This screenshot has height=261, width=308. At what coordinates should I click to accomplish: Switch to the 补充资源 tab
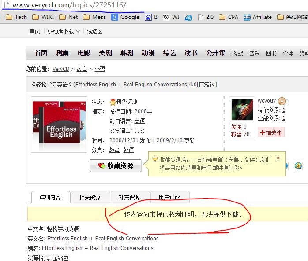130,197
